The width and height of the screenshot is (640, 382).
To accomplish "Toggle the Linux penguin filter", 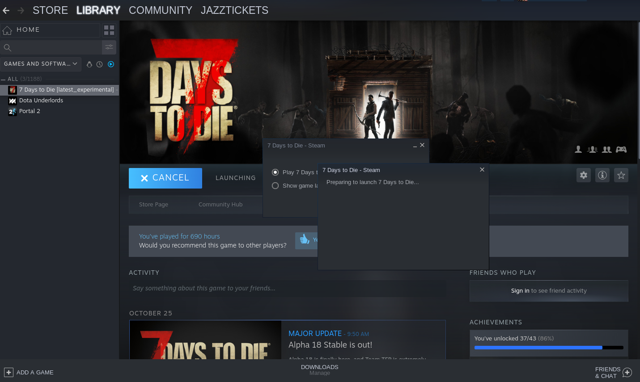I will click(89, 64).
